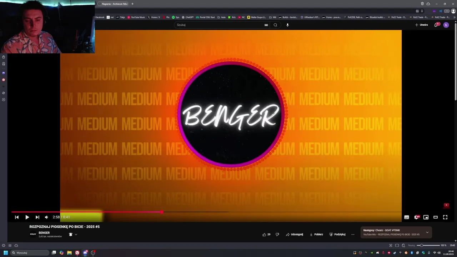
Task: Click the Utwórz create button
Action: point(421,25)
